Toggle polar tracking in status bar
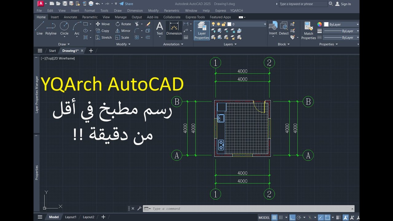Image resolution: width=393 pixels, height=221 pixels. click(299, 217)
